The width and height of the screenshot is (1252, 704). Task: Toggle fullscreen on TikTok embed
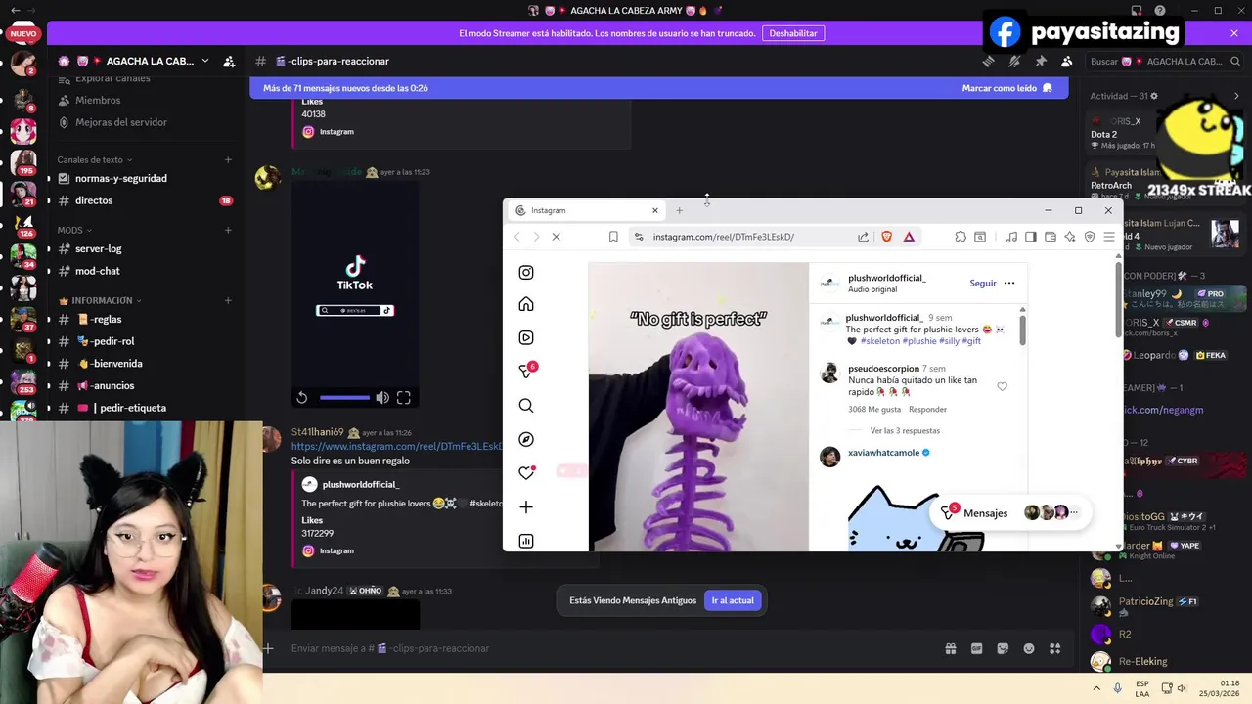[404, 397]
